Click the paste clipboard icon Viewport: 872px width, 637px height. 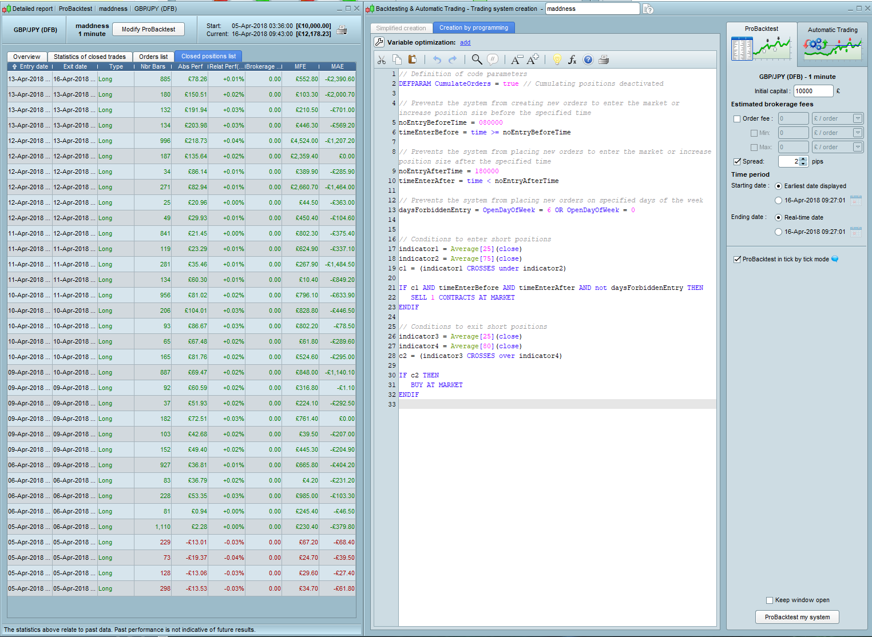pos(412,60)
